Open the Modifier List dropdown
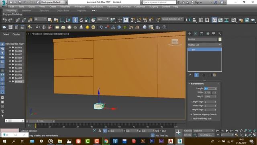 coord(204,45)
